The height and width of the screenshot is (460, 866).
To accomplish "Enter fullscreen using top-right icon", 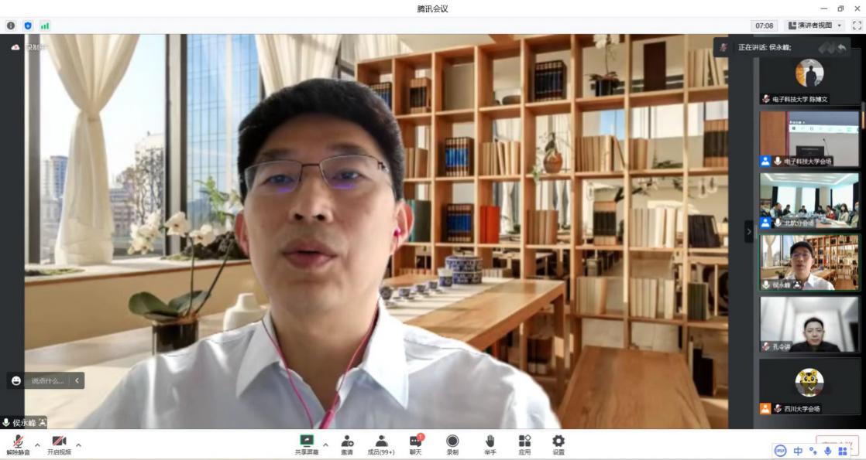I will click(857, 26).
